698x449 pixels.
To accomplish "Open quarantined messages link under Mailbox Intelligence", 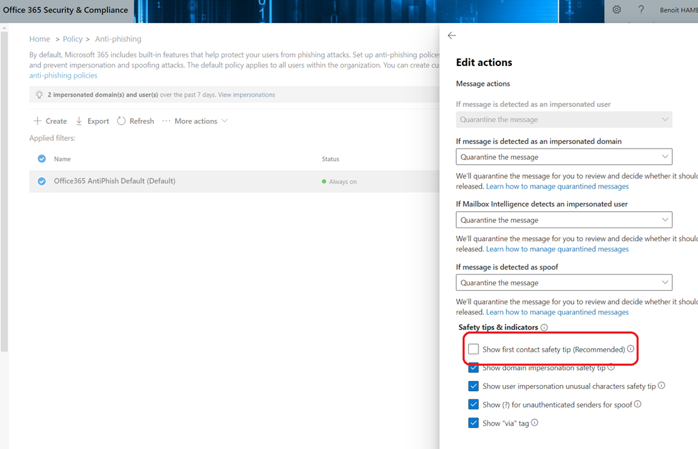I will coord(558,249).
